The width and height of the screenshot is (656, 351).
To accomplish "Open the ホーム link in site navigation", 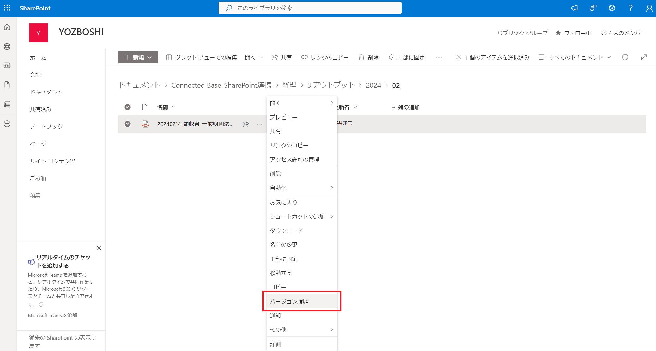I will pos(38,58).
